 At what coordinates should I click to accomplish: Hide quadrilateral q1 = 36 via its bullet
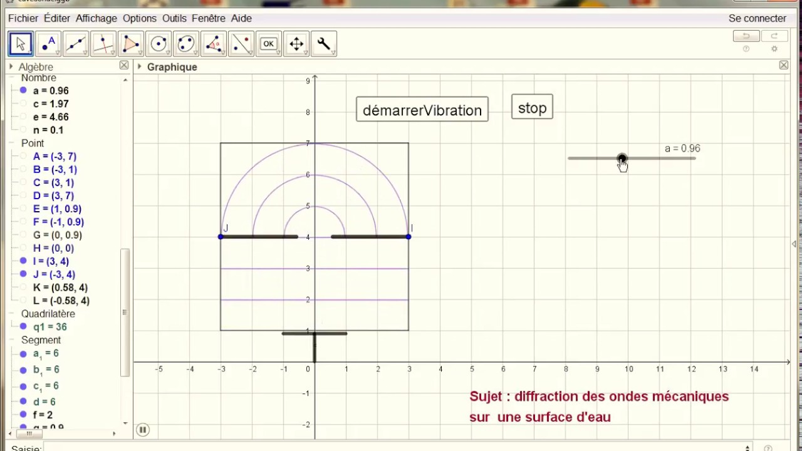[23, 327]
